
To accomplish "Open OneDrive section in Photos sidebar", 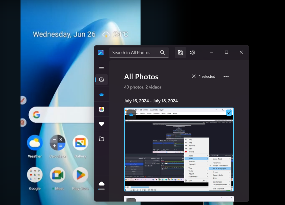I will point(101,95).
